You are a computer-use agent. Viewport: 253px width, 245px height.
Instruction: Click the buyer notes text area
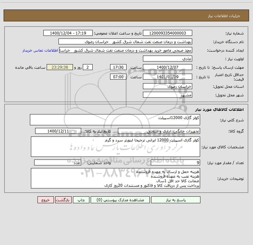coord(115,178)
